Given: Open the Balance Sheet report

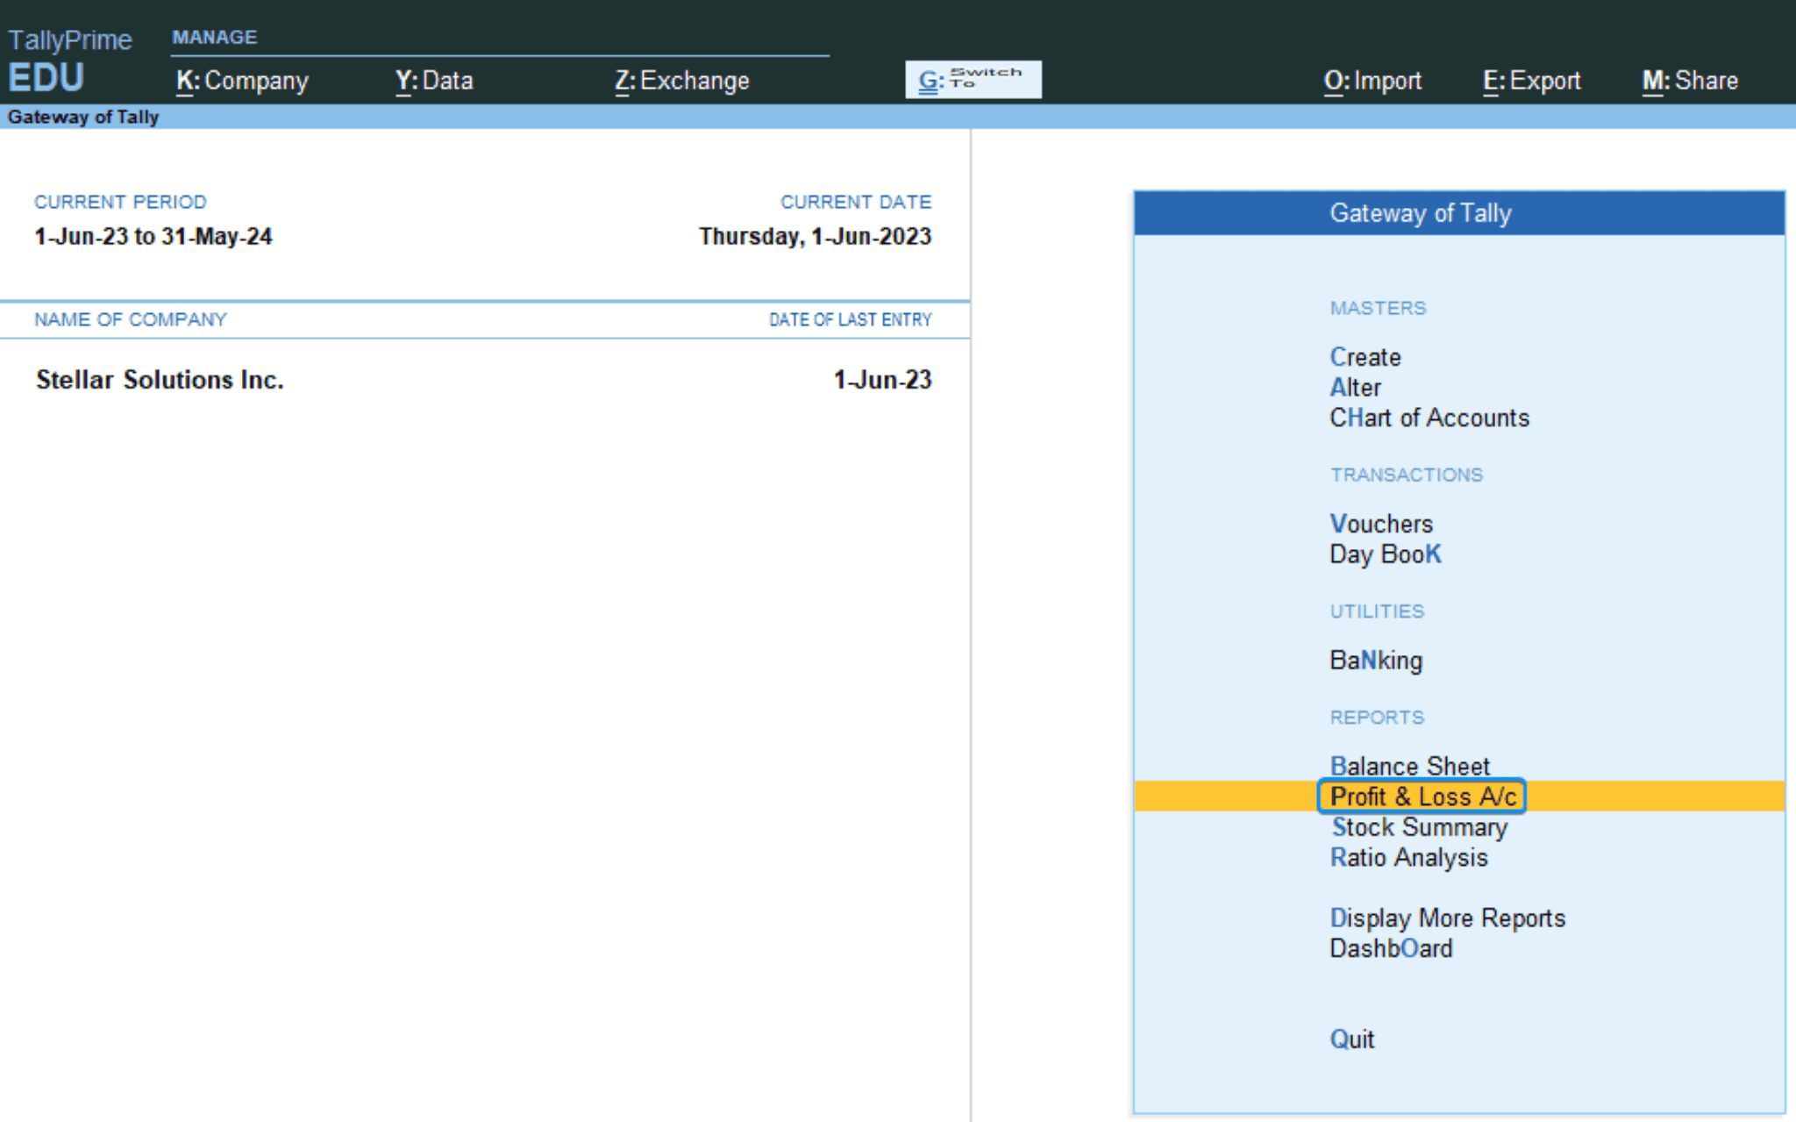Looking at the screenshot, I should (x=1409, y=766).
